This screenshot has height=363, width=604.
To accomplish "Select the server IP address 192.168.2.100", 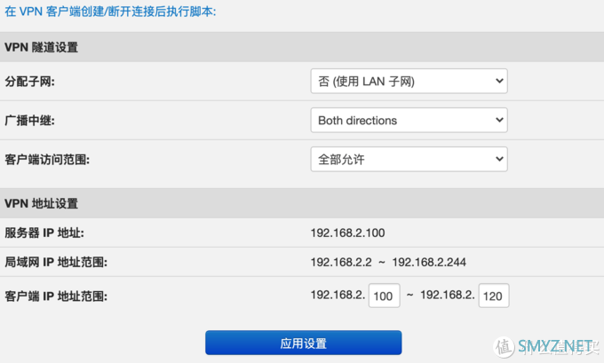I will pyautogui.click(x=347, y=233).
